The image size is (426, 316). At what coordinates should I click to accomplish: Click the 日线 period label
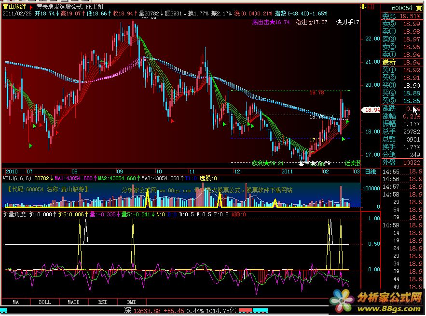[x=371, y=171]
